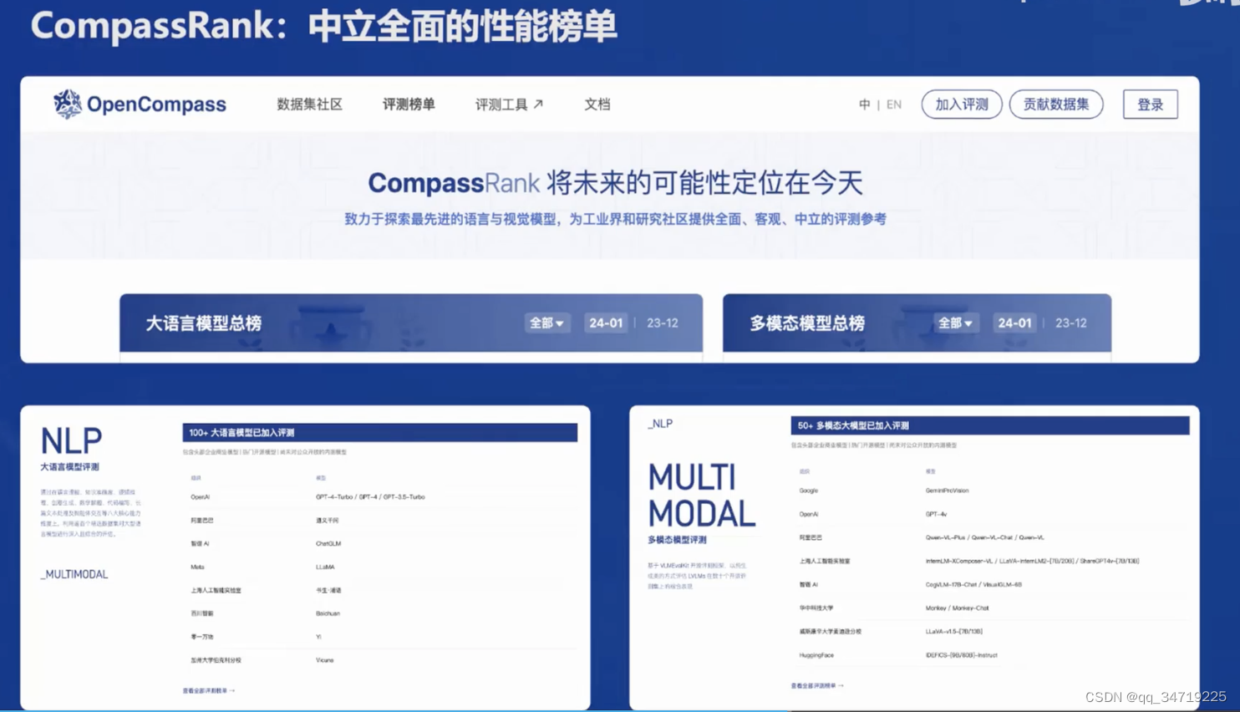Viewport: 1240px width, 712px height.
Task: Click the LLaVA-v1.5-[7B/13B] cell
Action: point(954,632)
